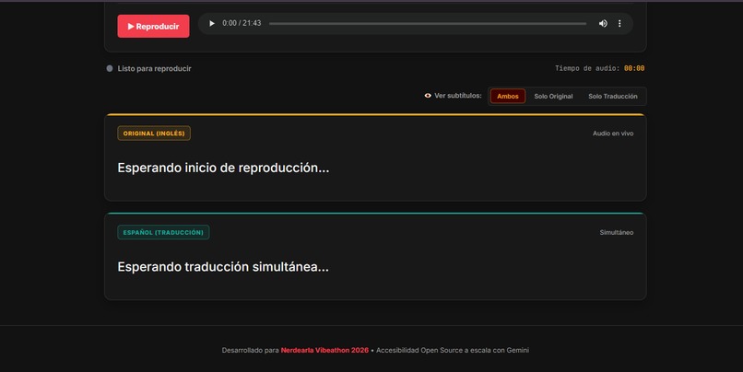Screen dimensions: 743x372
Task: Start audio with the player play icon
Action: [x=212, y=23]
